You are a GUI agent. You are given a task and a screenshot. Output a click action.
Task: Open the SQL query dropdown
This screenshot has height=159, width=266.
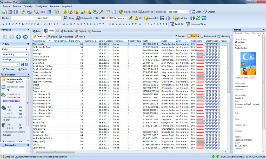pos(125,18)
